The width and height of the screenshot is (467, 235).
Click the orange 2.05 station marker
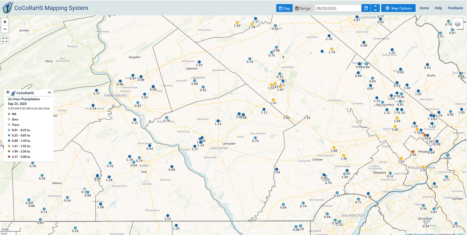[x=413, y=152]
